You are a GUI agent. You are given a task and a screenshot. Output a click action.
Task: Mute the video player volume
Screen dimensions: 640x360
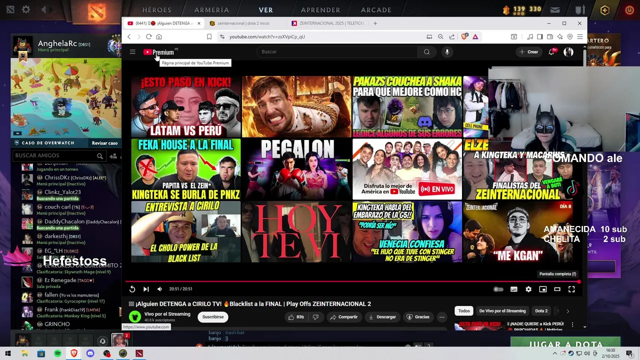pos(159,289)
